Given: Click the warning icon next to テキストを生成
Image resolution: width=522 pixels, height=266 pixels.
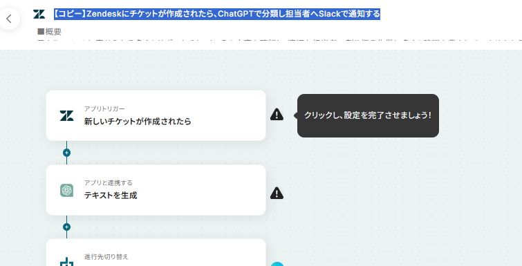Looking at the screenshot, I should point(277,193).
